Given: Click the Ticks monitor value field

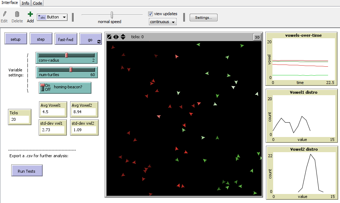Looking at the screenshot, I should coord(20,119).
